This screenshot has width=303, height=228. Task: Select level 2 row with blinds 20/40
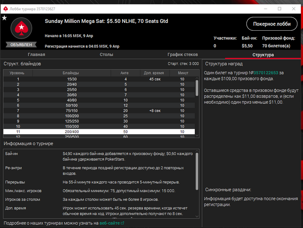pos(99,84)
